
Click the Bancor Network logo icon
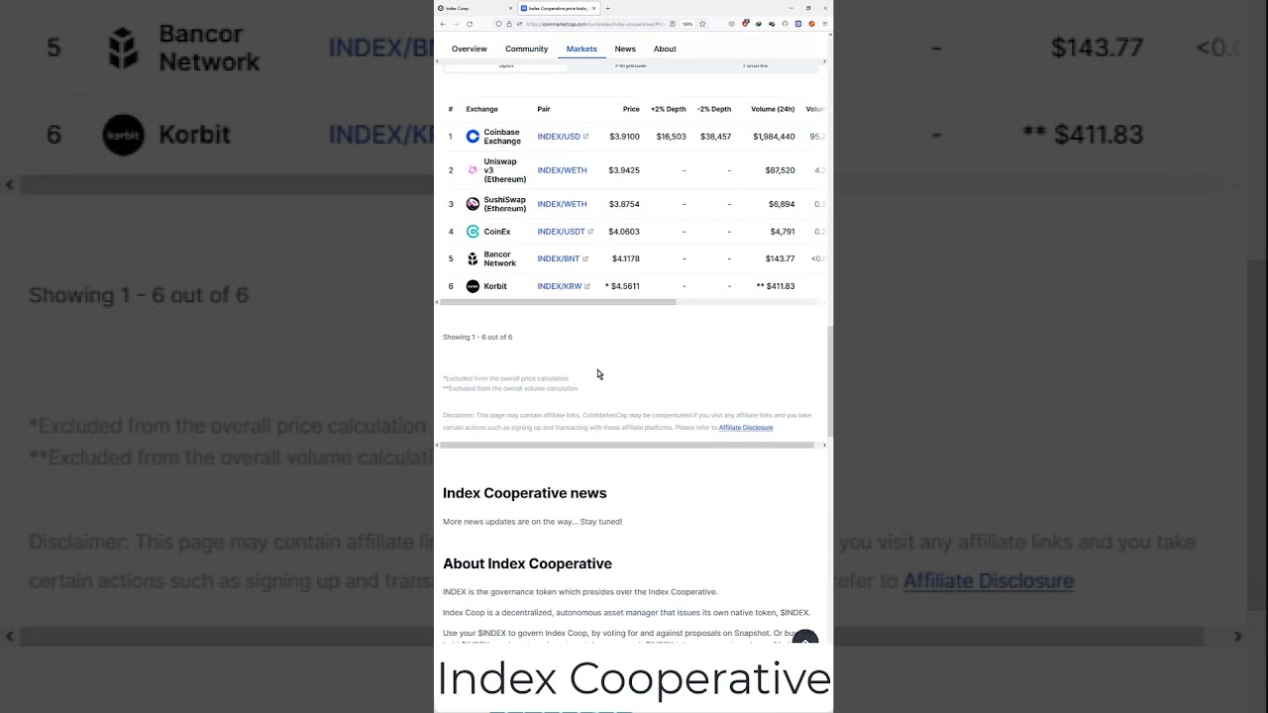473,258
